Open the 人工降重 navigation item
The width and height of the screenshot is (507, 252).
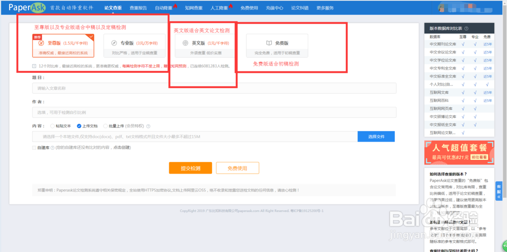(219, 8)
